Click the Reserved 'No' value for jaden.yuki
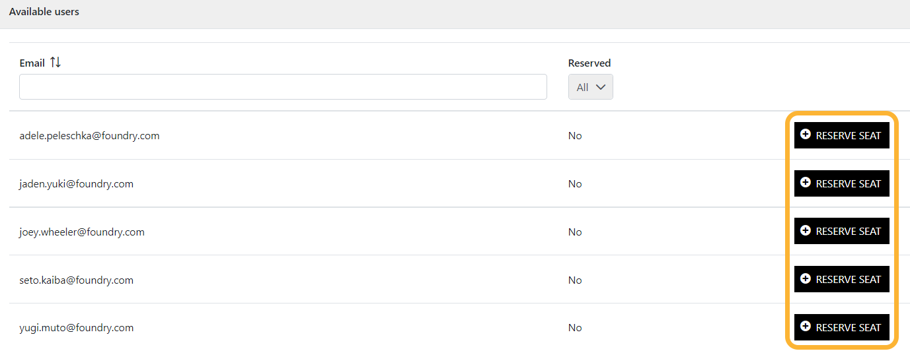Screen dimensions: 910x351 (575, 184)
